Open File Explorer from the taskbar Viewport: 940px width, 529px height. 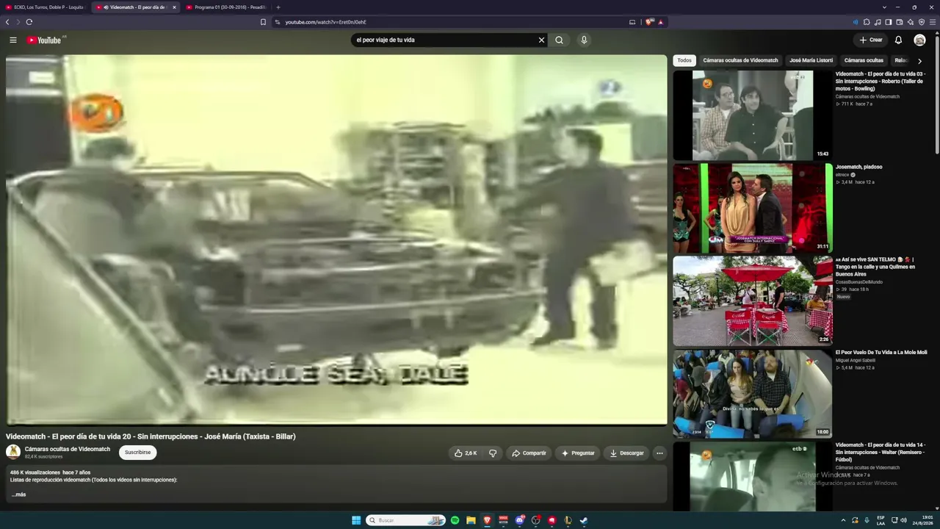(471, 520)
